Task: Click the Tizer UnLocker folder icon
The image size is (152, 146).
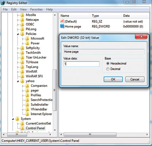Action: (22, 57)
